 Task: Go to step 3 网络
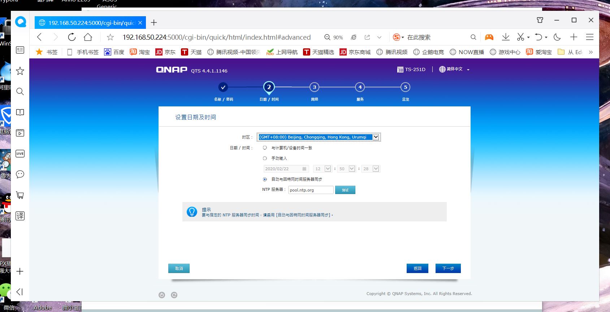[315, 87]
